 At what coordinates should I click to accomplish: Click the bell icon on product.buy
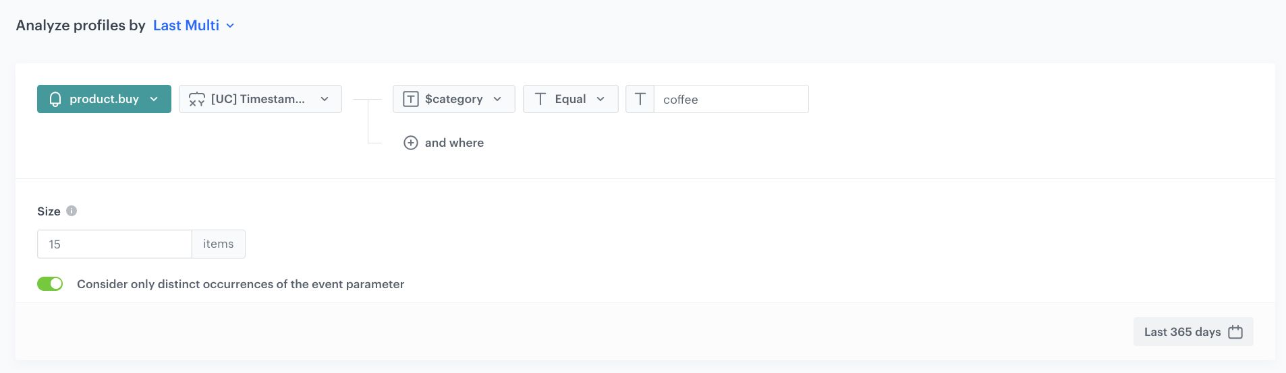[55, 100]
